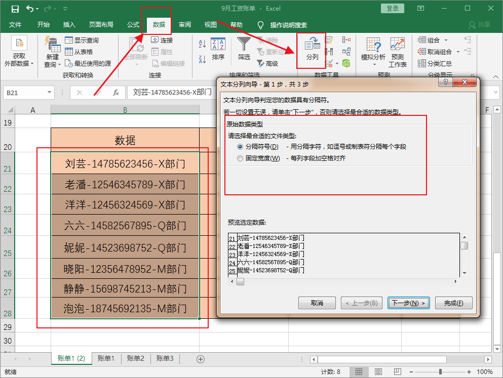Screen dimensions: 503x378
Task: Open 预测工作表 (Forecast Sheet)
Action: pyautogui.click(x=397, y=53)
